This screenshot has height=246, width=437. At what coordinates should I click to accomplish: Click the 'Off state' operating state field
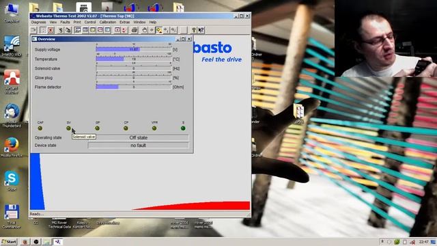coord(138,138)
